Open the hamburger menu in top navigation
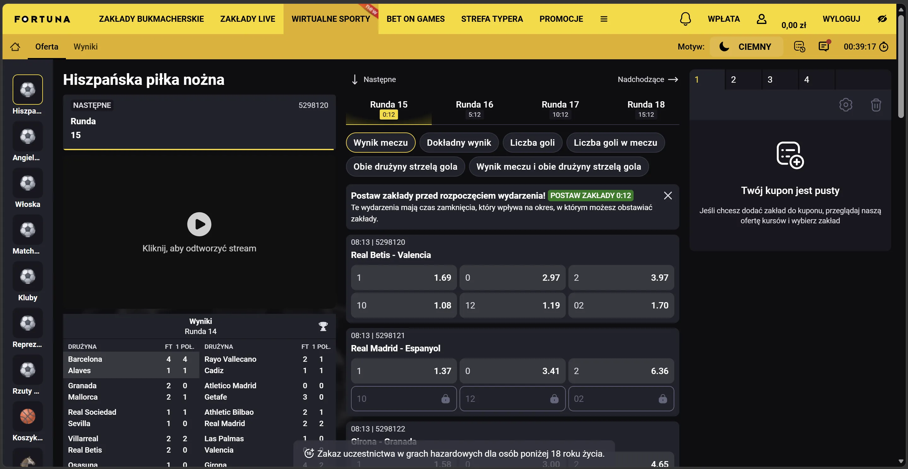Viewport: 908px width, 469px height. click(604, 19)
